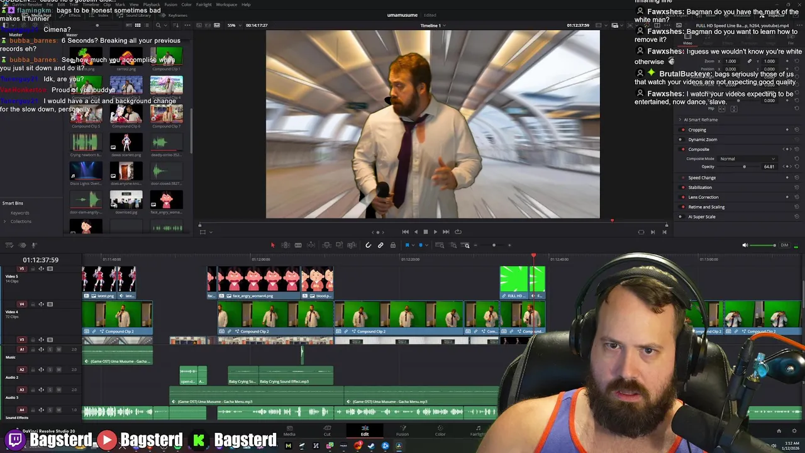Open the Fusion page icon
The height and width of the screenshot is (453, 805).
(x=402, y=429)
